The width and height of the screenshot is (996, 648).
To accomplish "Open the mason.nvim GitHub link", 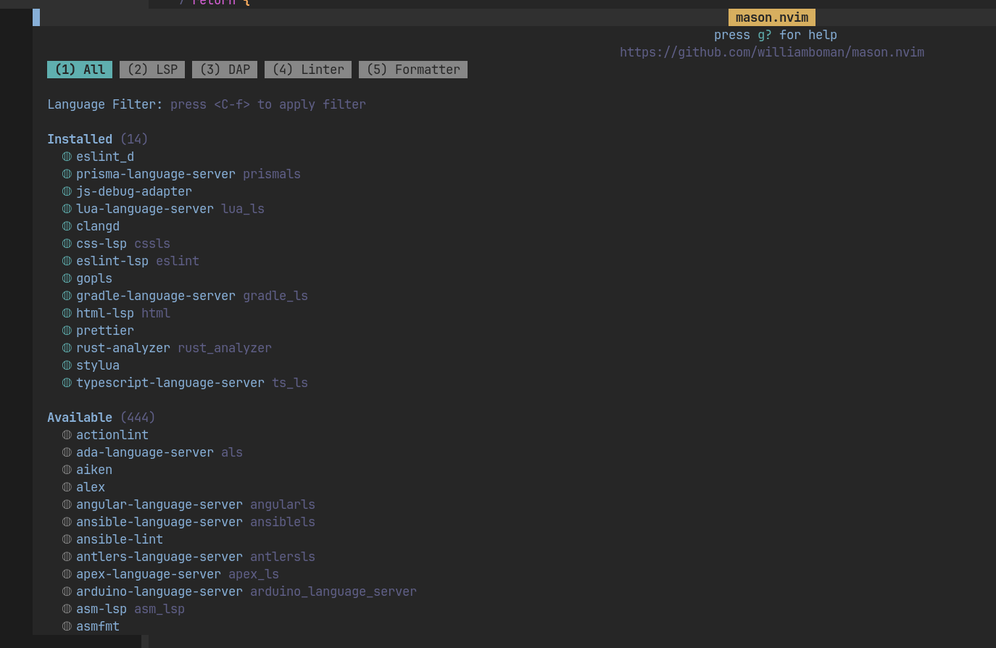I will click(772, 52).
